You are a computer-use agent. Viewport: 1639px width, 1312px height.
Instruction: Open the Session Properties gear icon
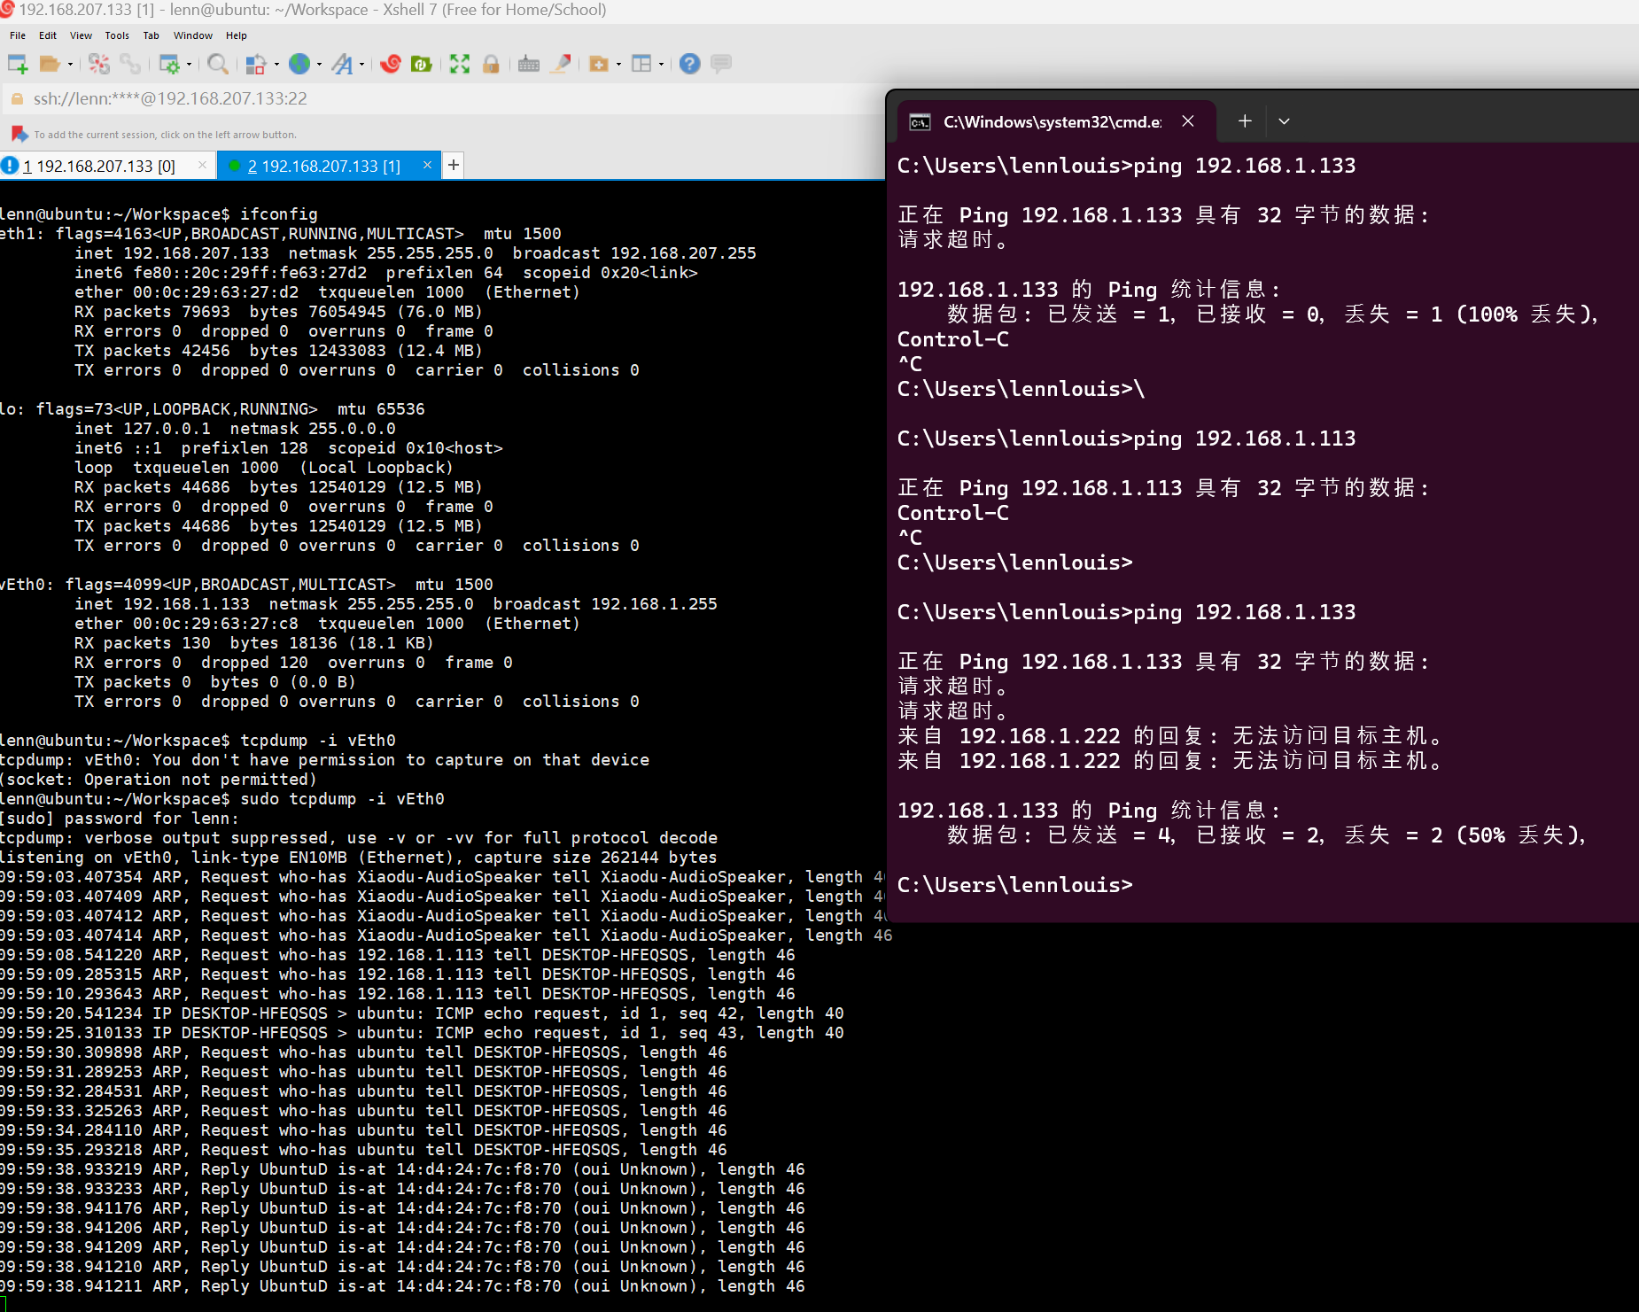(x=168, y=64)
